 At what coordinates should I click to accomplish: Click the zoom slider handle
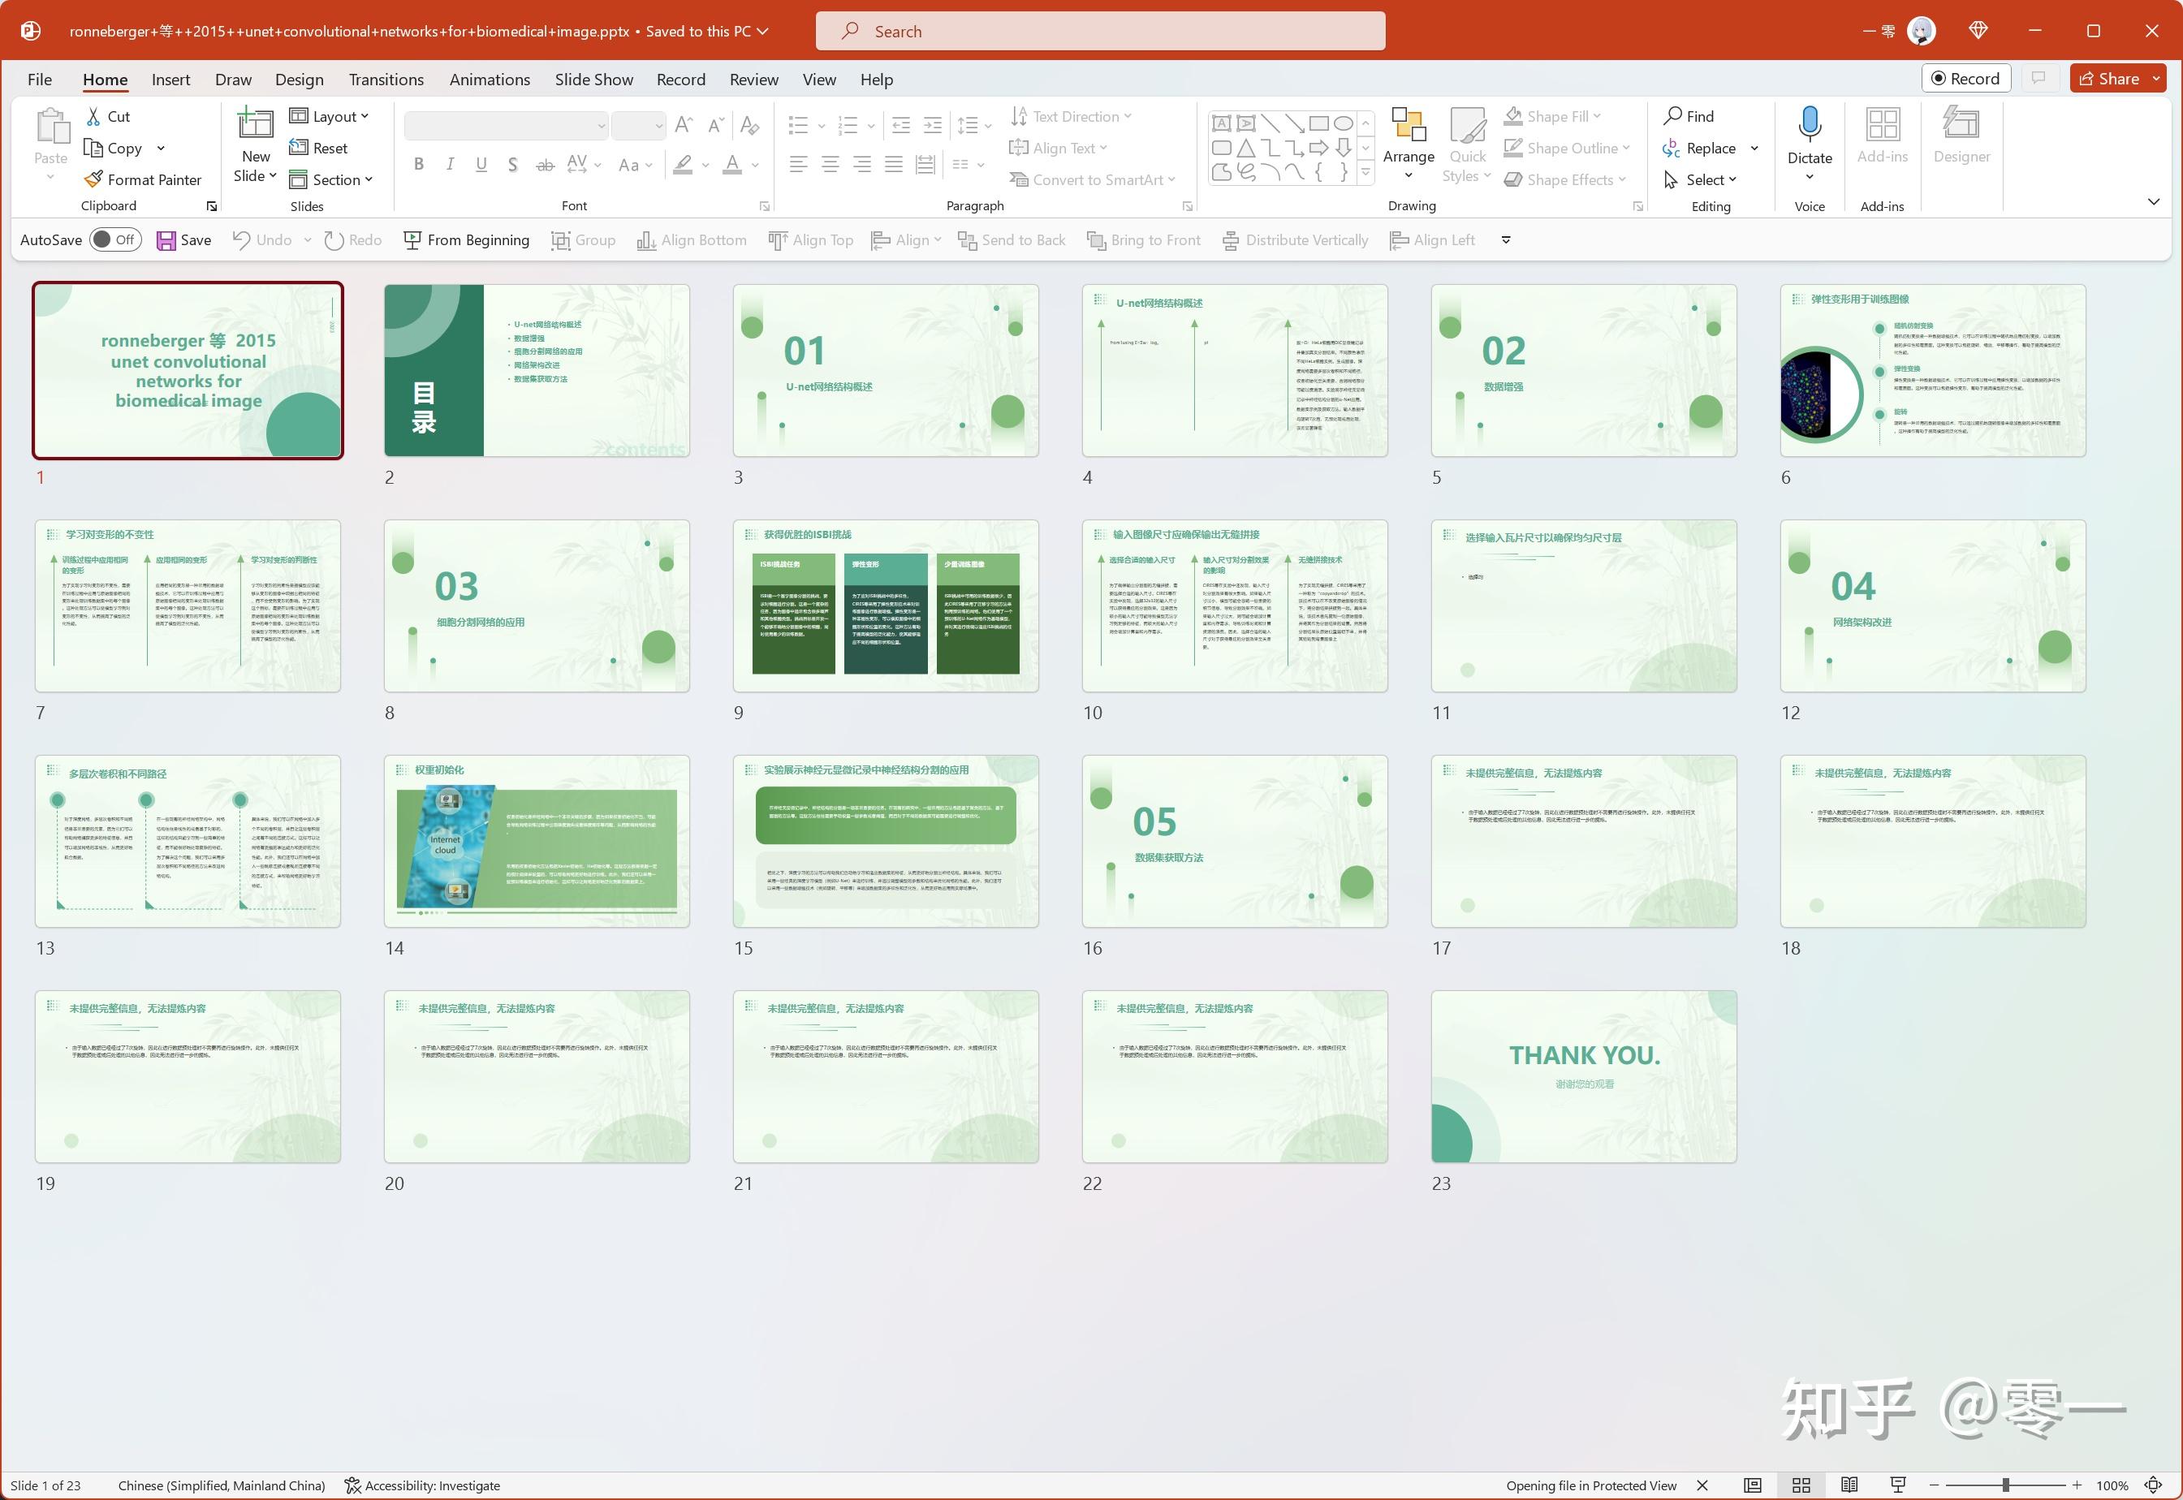point(2004,1485)
